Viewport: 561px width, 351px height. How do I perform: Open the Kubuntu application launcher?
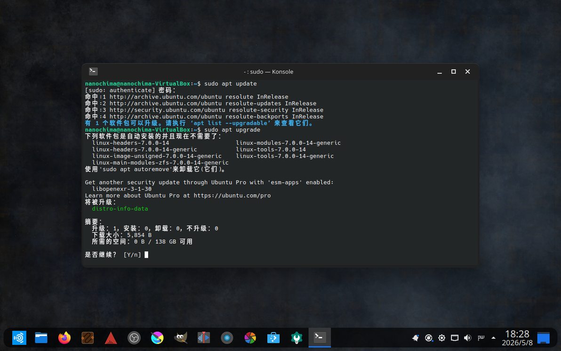point(19,338)
